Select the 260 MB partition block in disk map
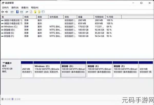154x105 pixels. pyautogui.click(x=27, y=69)
